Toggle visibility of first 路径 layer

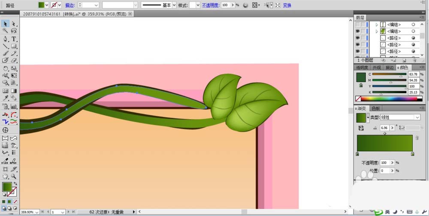tap(357, 38)
